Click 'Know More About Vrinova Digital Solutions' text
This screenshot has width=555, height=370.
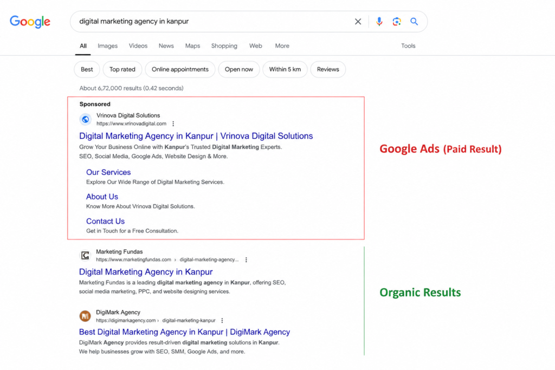140,206
